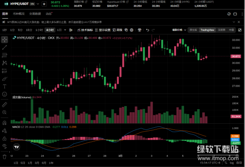Click the 10x leverage badge
The image size is (245, 167).
[32, 4]
